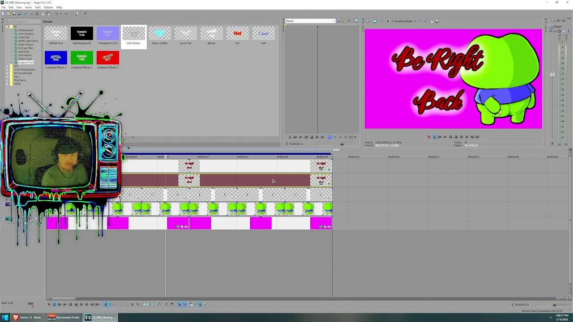
Task: Pause timeline playback
Action: pos(70,305)
